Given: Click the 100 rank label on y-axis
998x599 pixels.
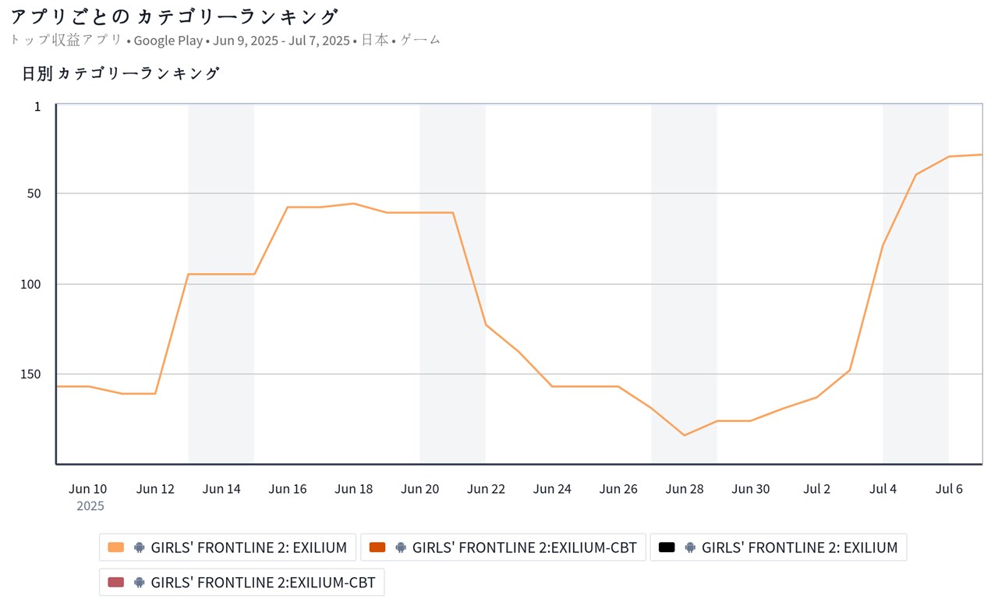Looking at the screenshot, I should (30, 284).
